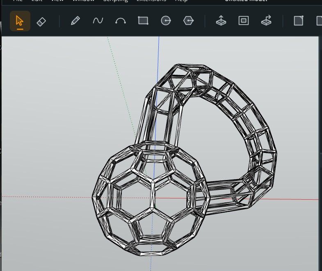Click the wireframe soccer-ball sphere model
This screenshot has width=322, height=271.
pyautogui.click(x=151, y=198)
